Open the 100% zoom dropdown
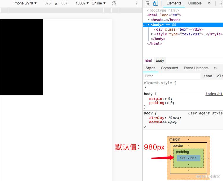 [x=82, y=3]
